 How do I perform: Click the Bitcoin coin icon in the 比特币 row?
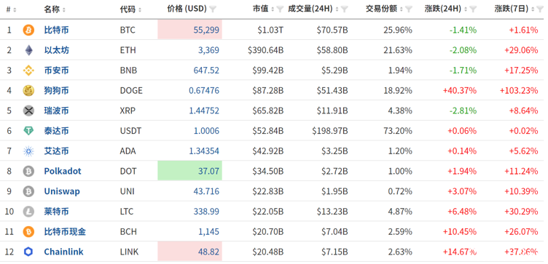coord(28,31)
